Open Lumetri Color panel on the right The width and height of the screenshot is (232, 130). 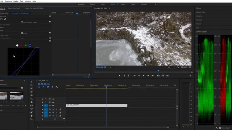(201, 12)
